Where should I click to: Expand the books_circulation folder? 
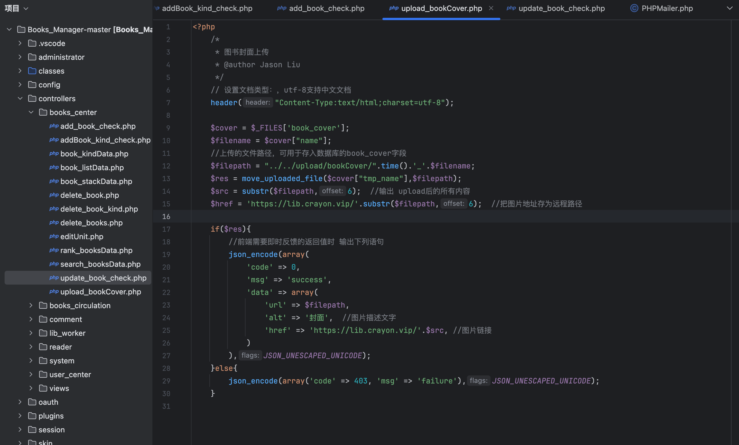31,306
